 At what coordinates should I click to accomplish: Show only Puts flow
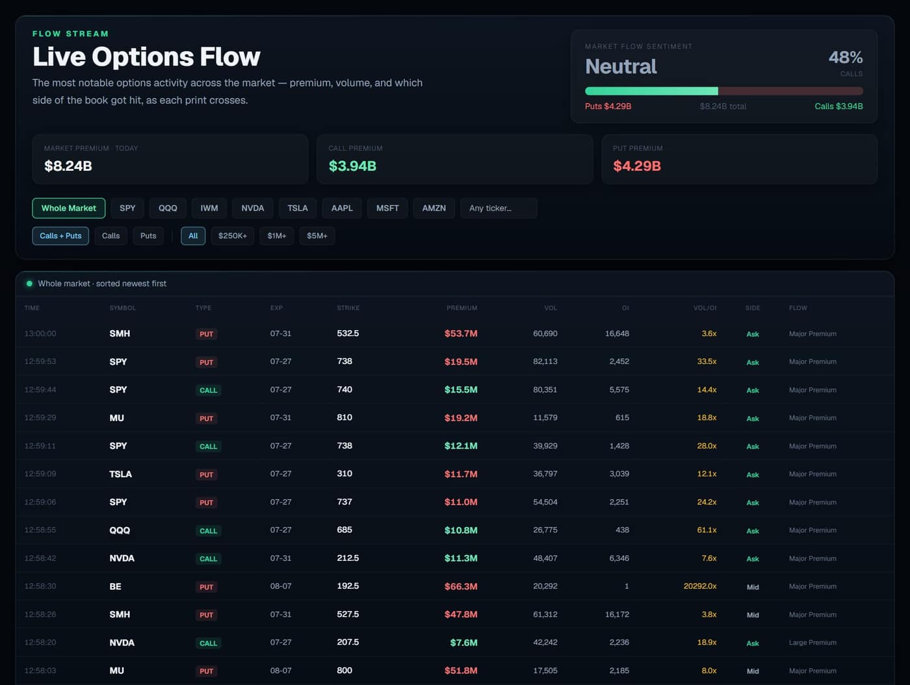point(148,236)
